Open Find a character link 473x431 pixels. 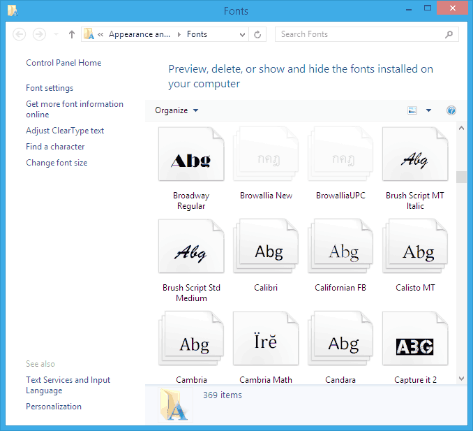pos(55,147)
